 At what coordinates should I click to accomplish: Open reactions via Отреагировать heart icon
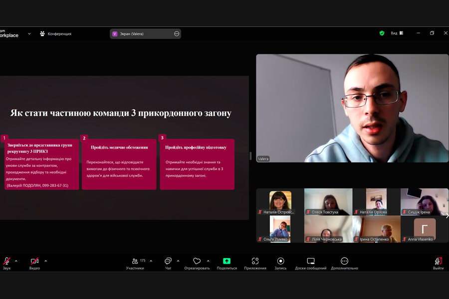click(x=197, y=263)
